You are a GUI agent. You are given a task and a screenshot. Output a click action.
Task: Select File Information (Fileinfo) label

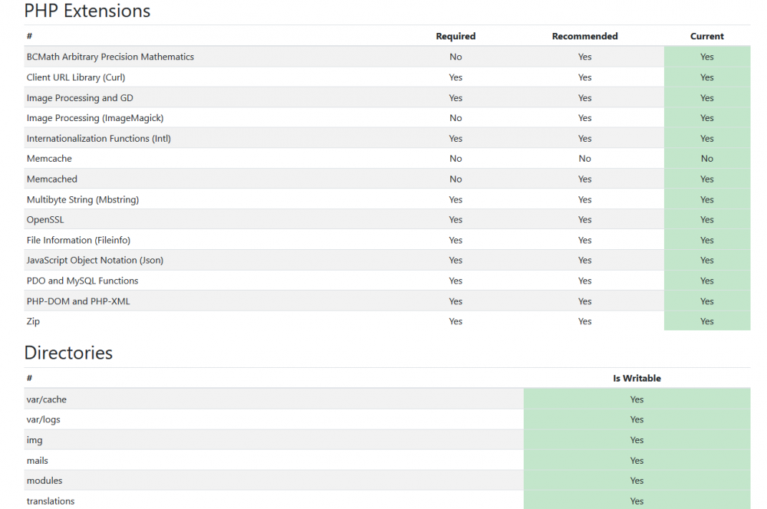coord(78,240)
